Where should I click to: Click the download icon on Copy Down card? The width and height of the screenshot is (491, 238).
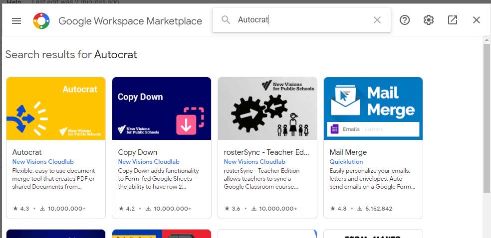coord(148,209)
